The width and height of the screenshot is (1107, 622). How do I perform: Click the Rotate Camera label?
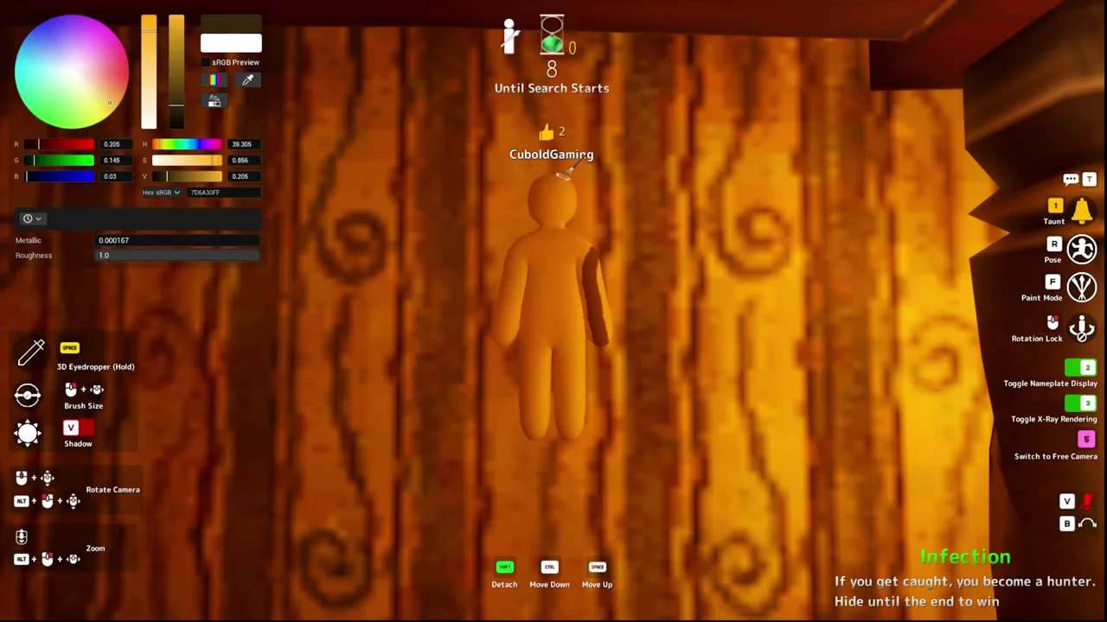pos(112,490)
